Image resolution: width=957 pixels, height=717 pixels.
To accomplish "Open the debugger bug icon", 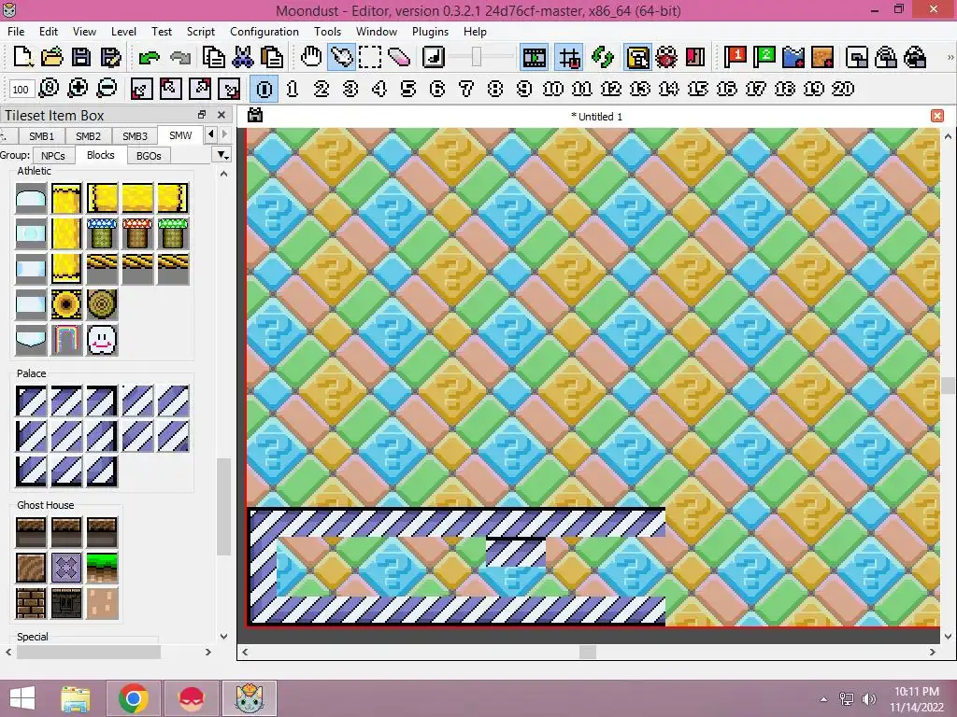I will pyautogui.click(x=666, y=57).
